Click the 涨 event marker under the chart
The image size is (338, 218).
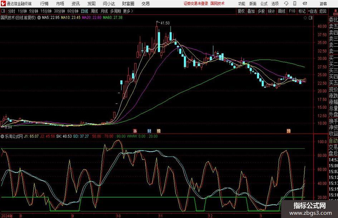(135, 131)
